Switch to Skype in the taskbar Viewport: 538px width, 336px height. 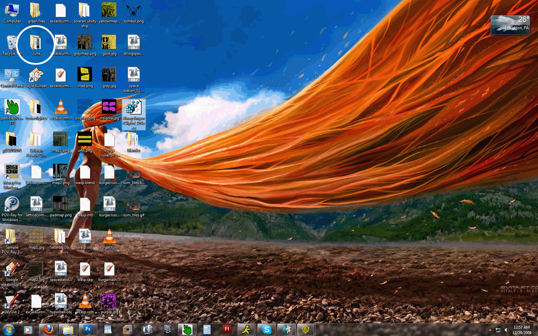pyautogui.click(x=266, y=330)
